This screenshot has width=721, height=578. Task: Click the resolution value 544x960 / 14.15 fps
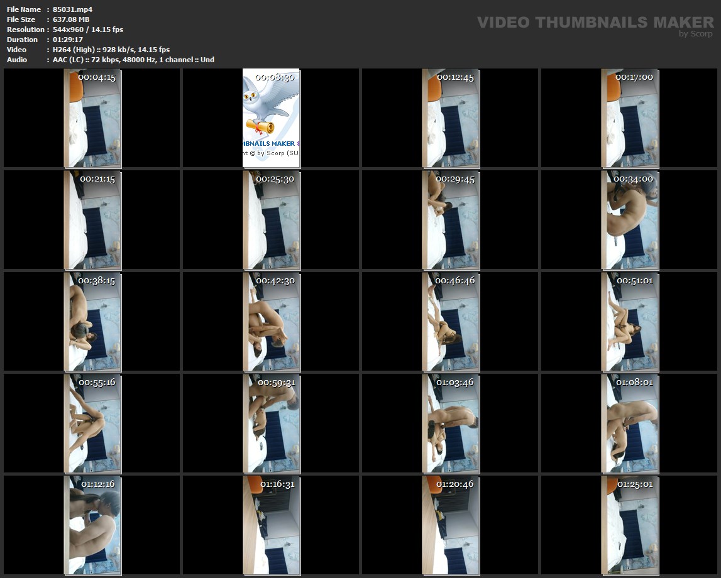pos(88,30)
